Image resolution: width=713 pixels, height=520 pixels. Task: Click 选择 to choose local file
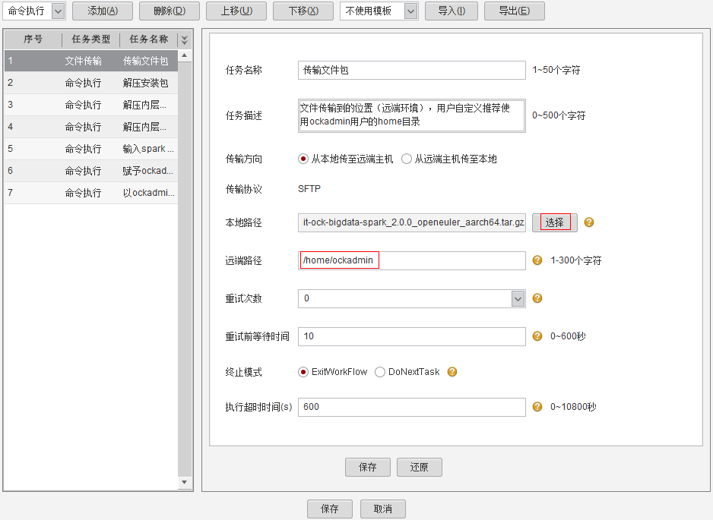(x=555, y=222)
